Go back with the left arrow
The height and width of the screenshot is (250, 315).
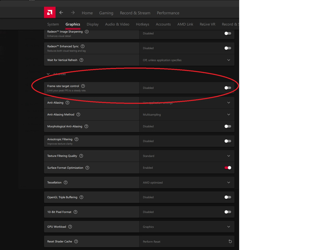point(61,12)
